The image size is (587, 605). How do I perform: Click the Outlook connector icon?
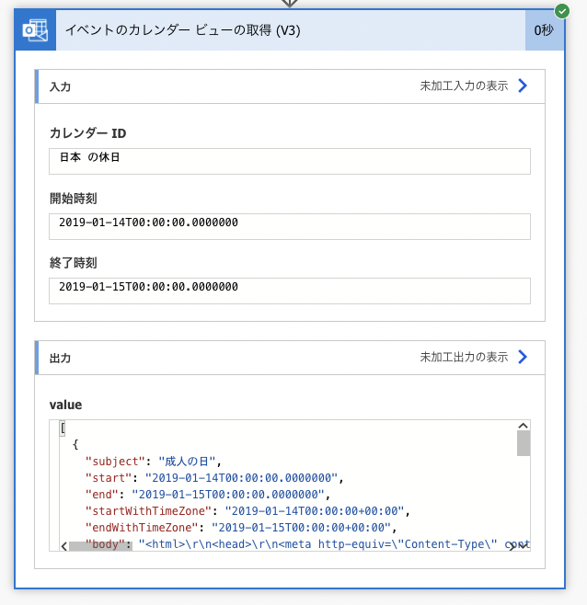pos(35,30)
